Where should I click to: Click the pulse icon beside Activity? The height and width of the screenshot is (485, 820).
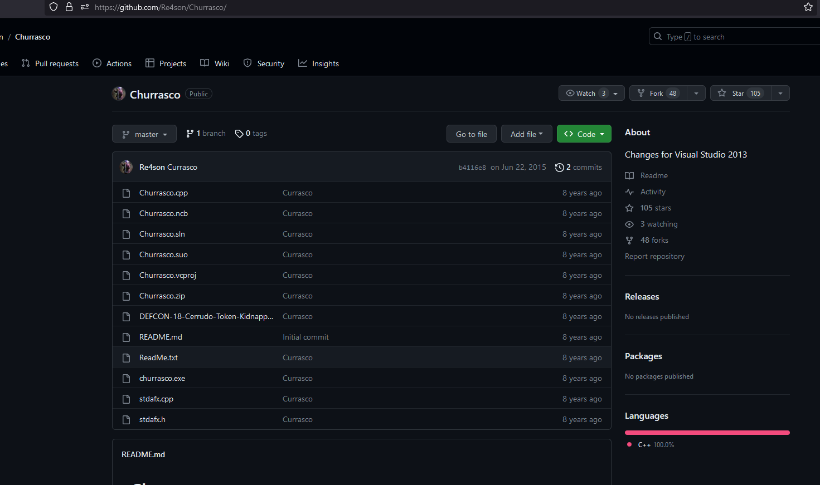[x=629, y=192]
